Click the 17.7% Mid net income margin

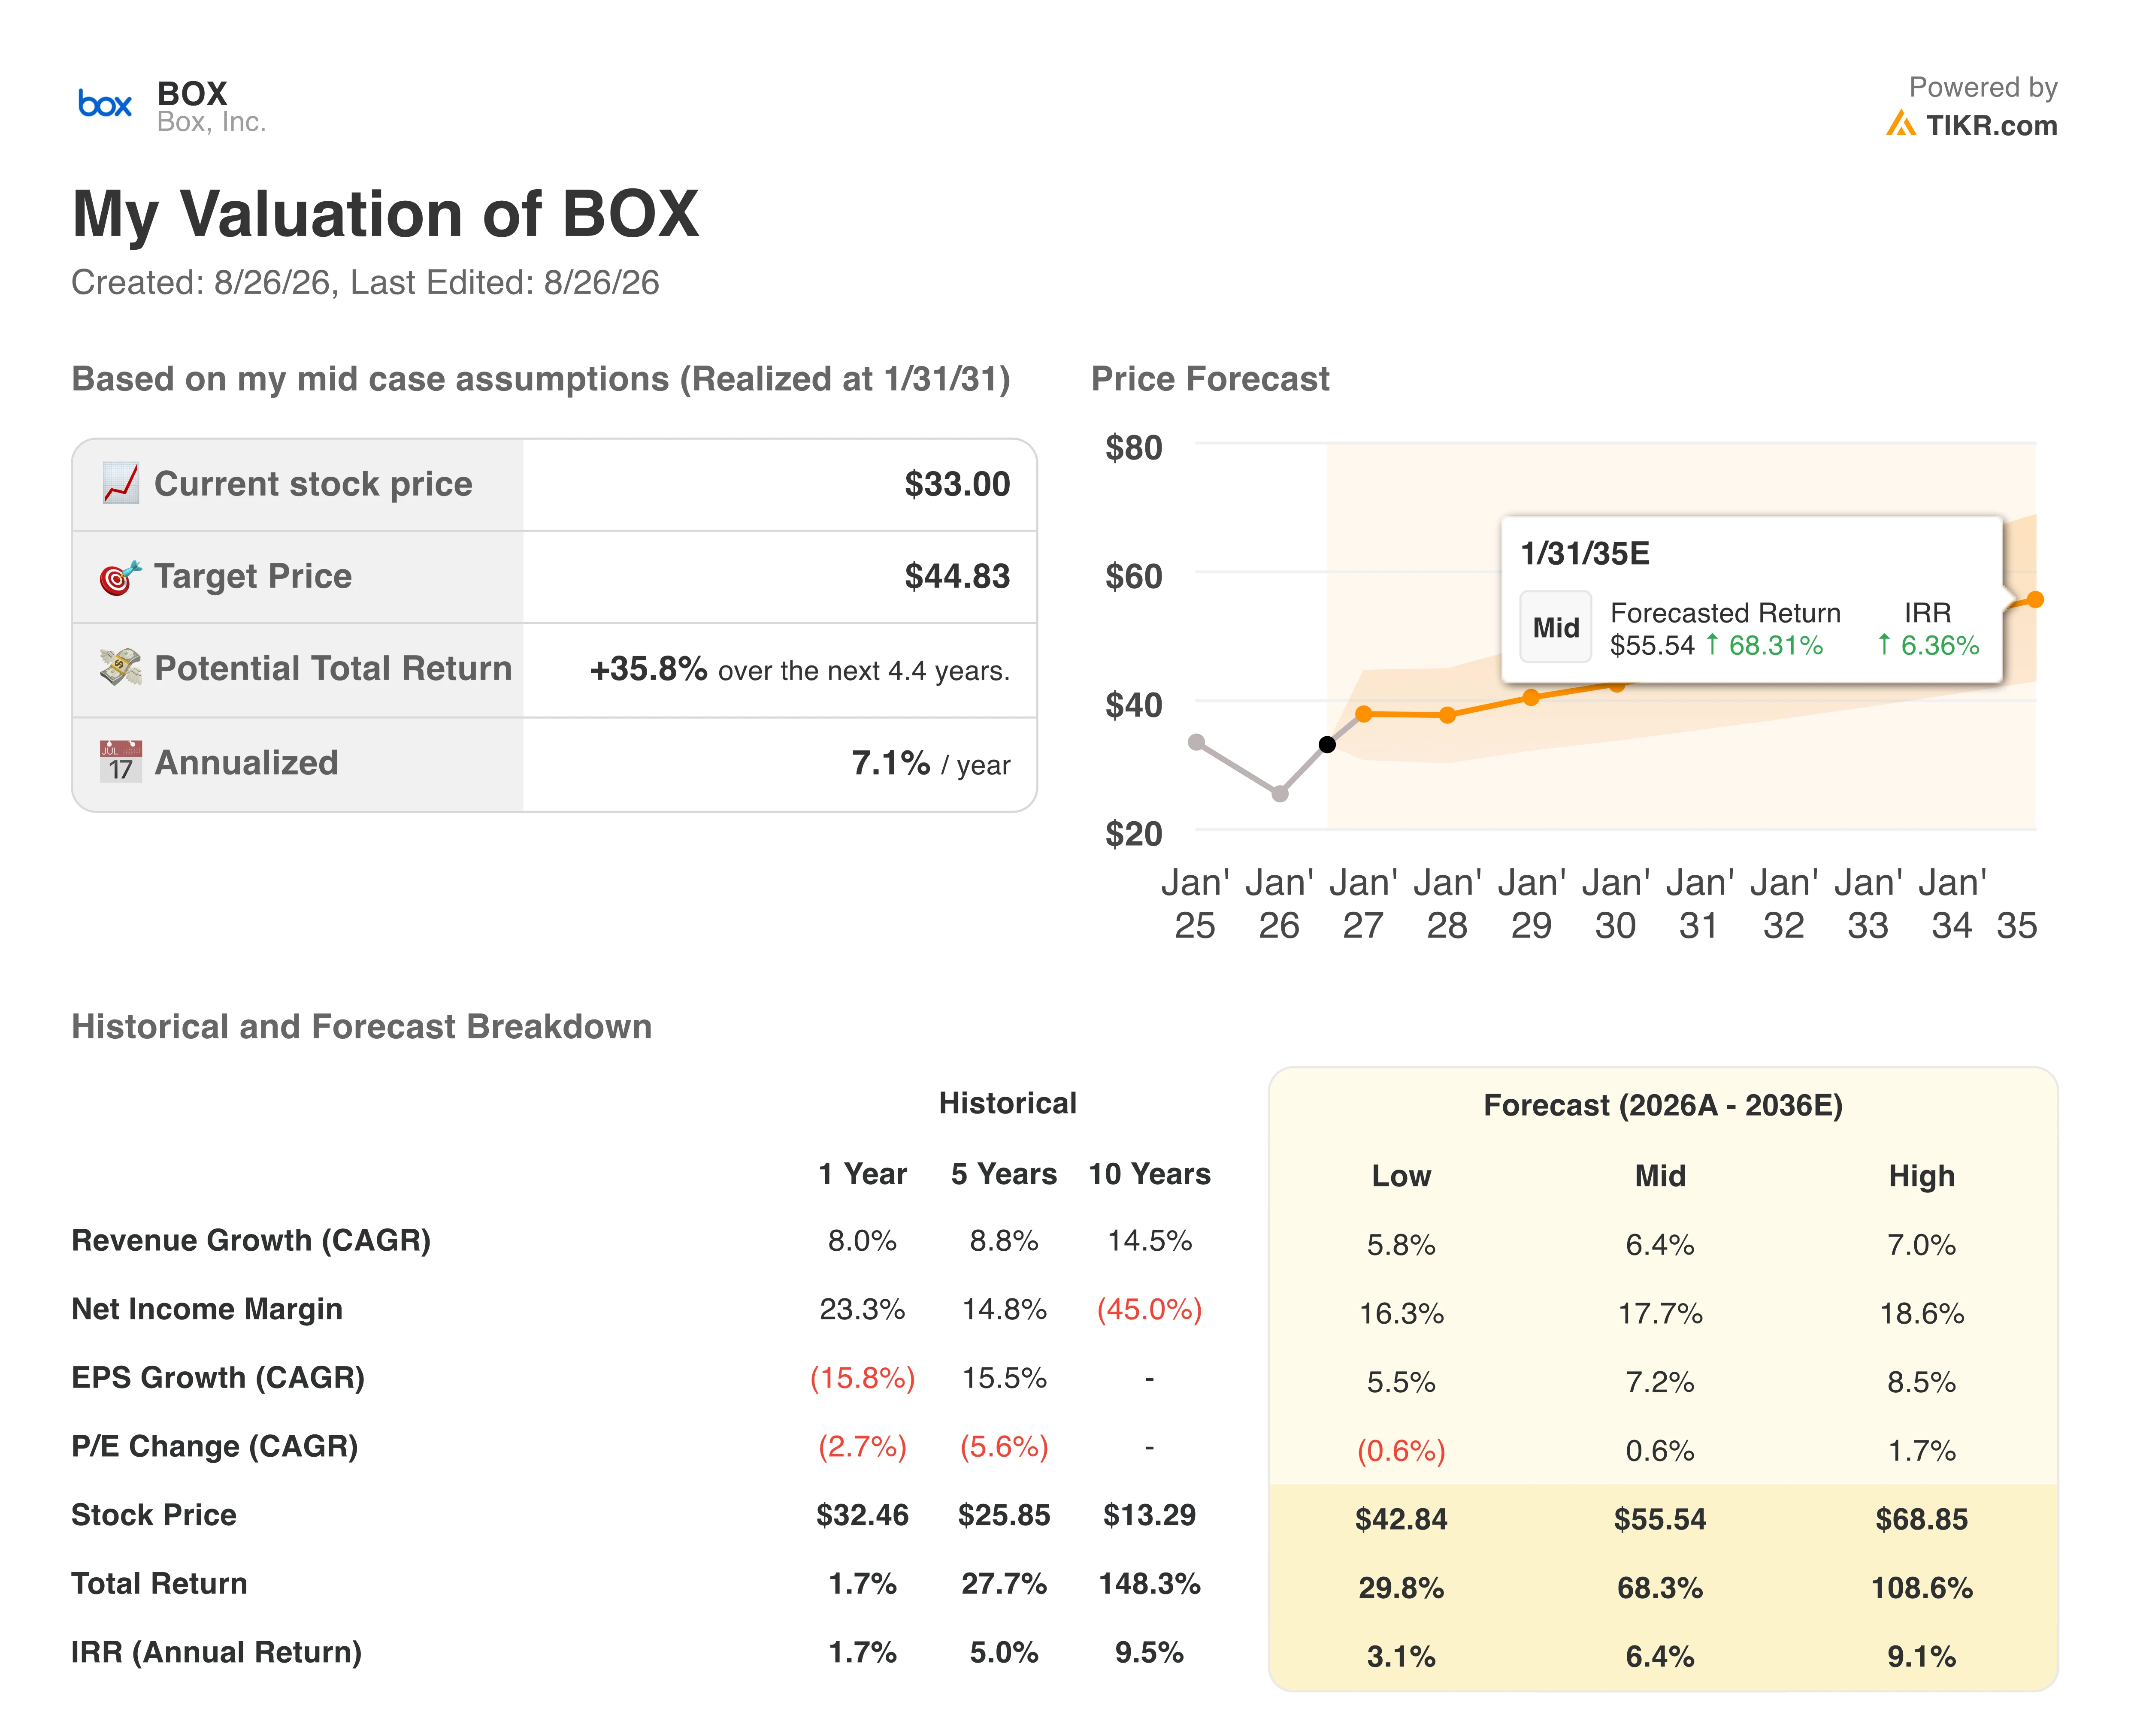[x=1660, y=1313]
